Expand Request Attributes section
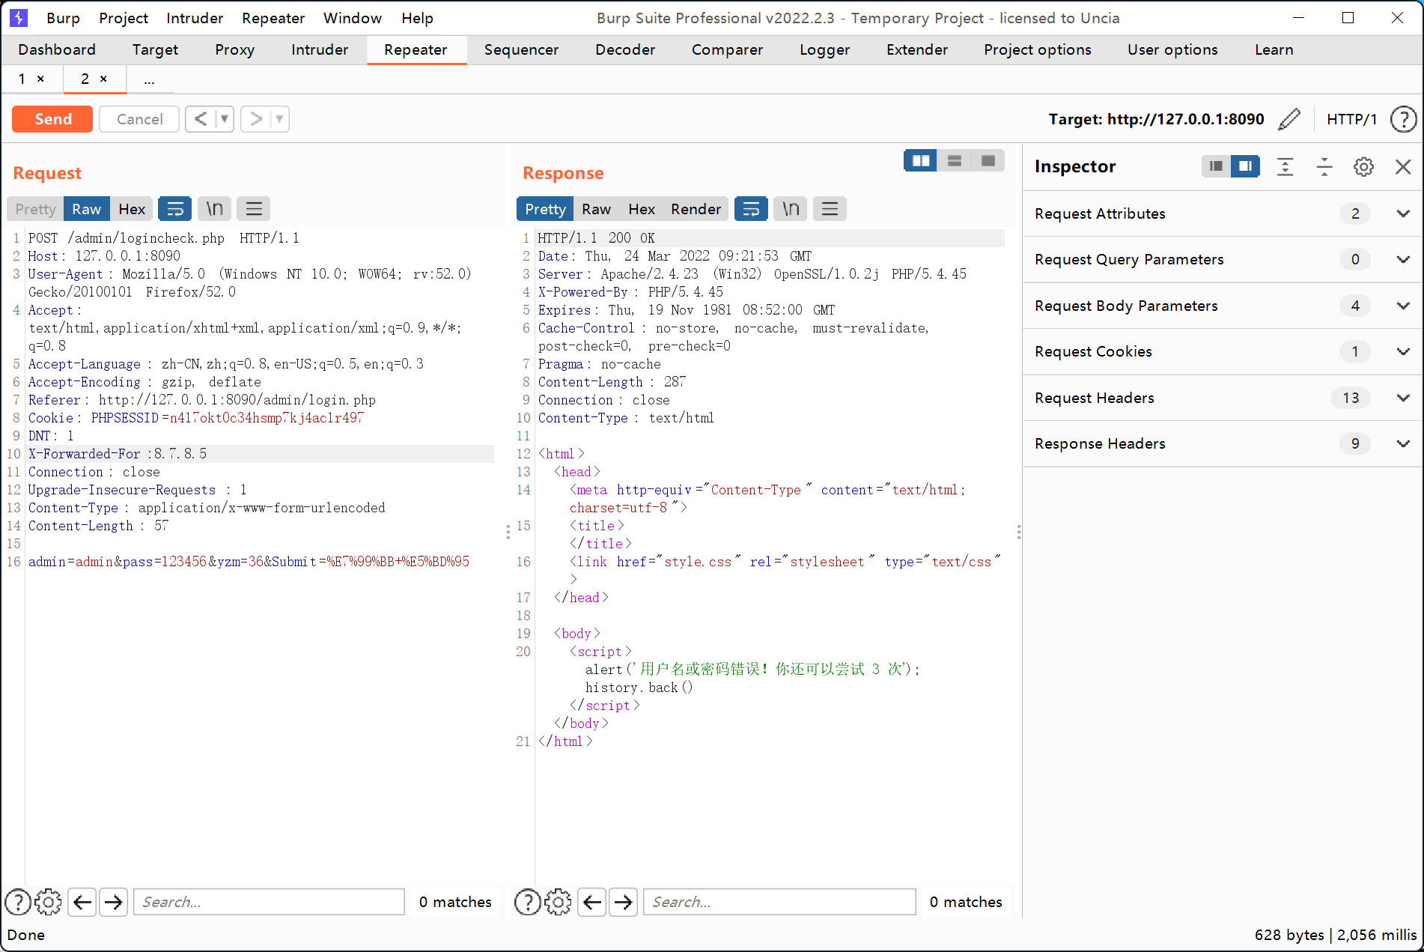This screenshot has height=952, width=1424. [x=1403, y=213]
